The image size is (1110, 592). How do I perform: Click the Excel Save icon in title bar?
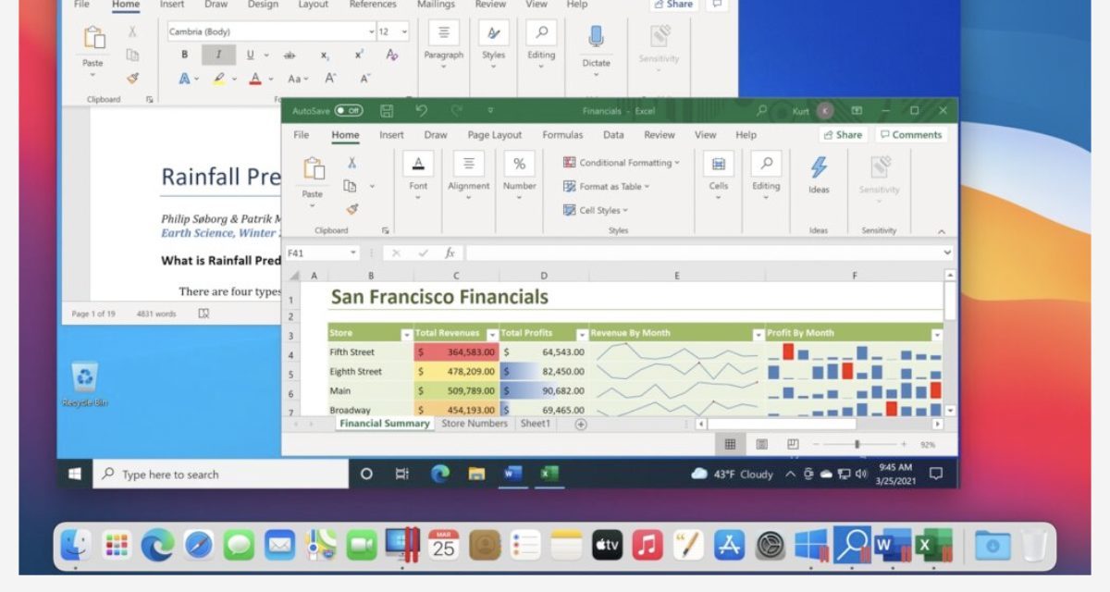click(x=387, y=111)
